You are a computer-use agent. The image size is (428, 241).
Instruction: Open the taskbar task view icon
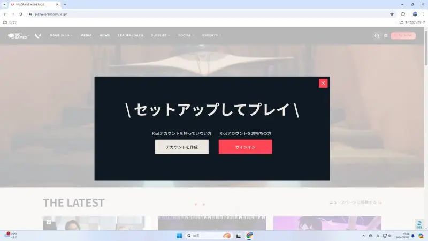tap(239, 236)
